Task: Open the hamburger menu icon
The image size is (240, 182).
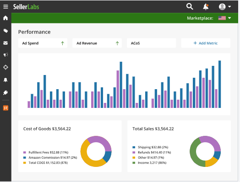Action: click(5, 7)
